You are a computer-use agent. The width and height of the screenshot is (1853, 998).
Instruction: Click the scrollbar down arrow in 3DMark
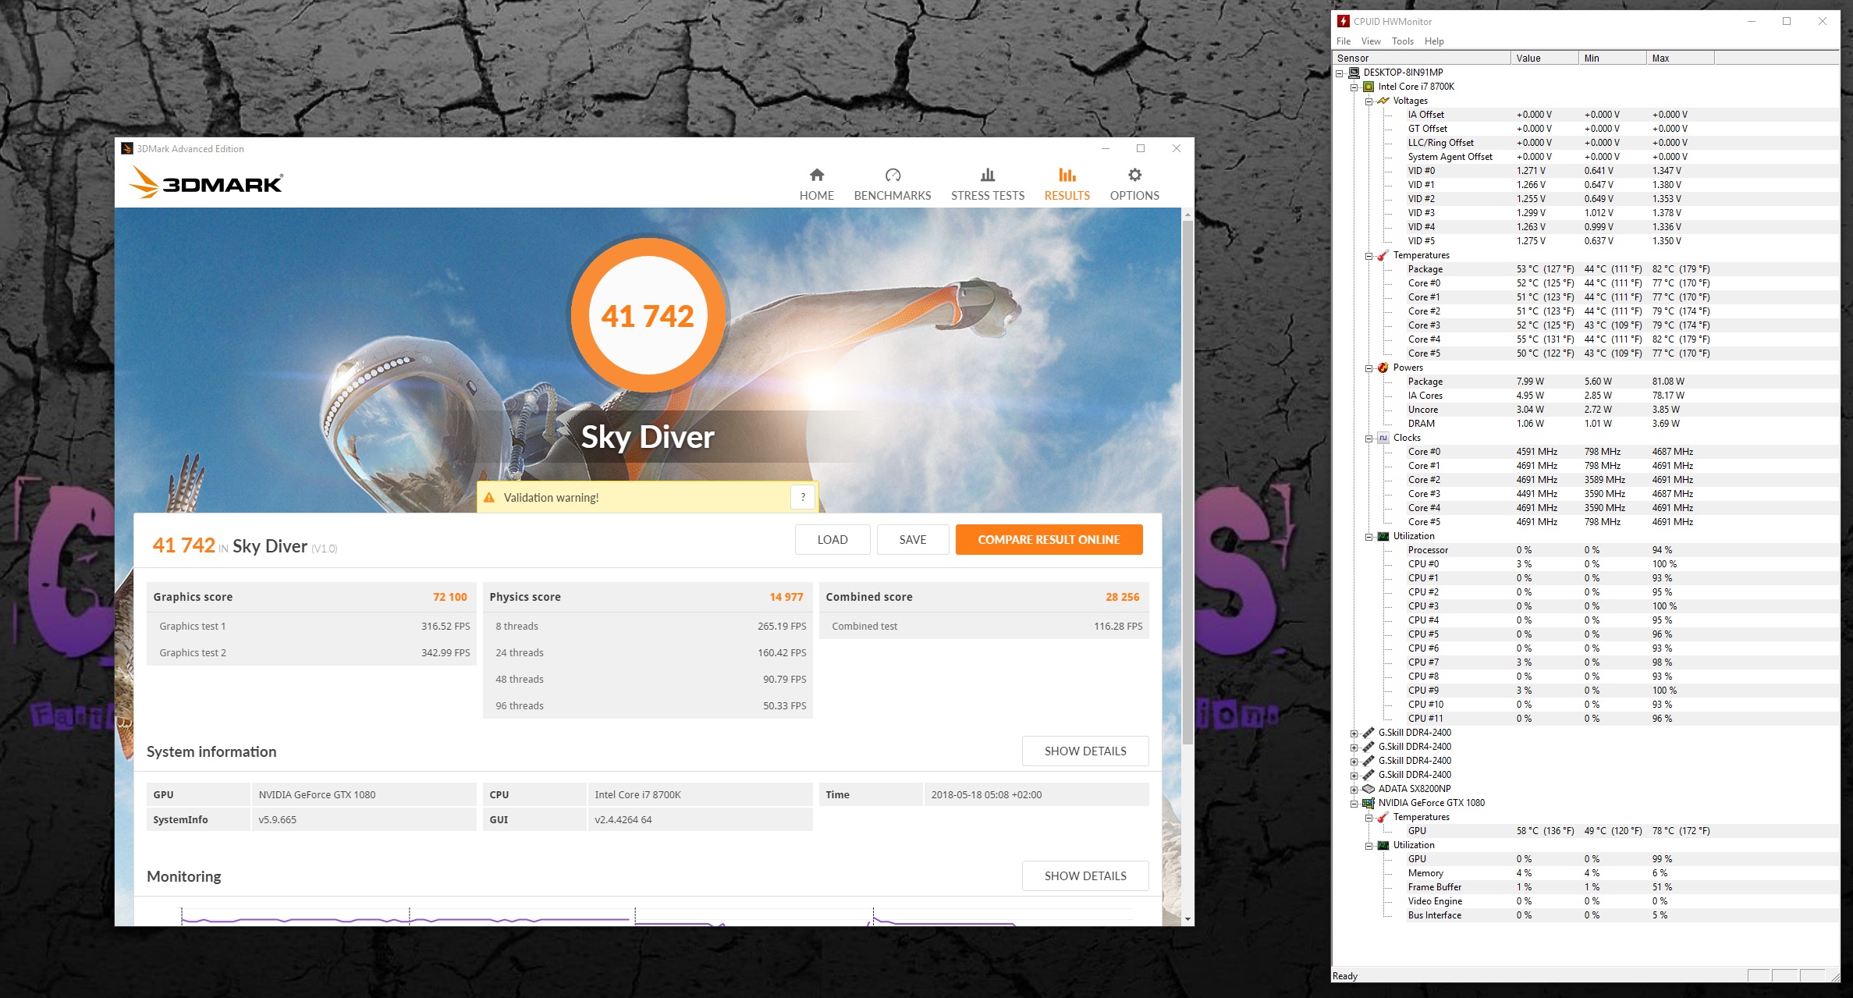click(x=1187, y=919)
